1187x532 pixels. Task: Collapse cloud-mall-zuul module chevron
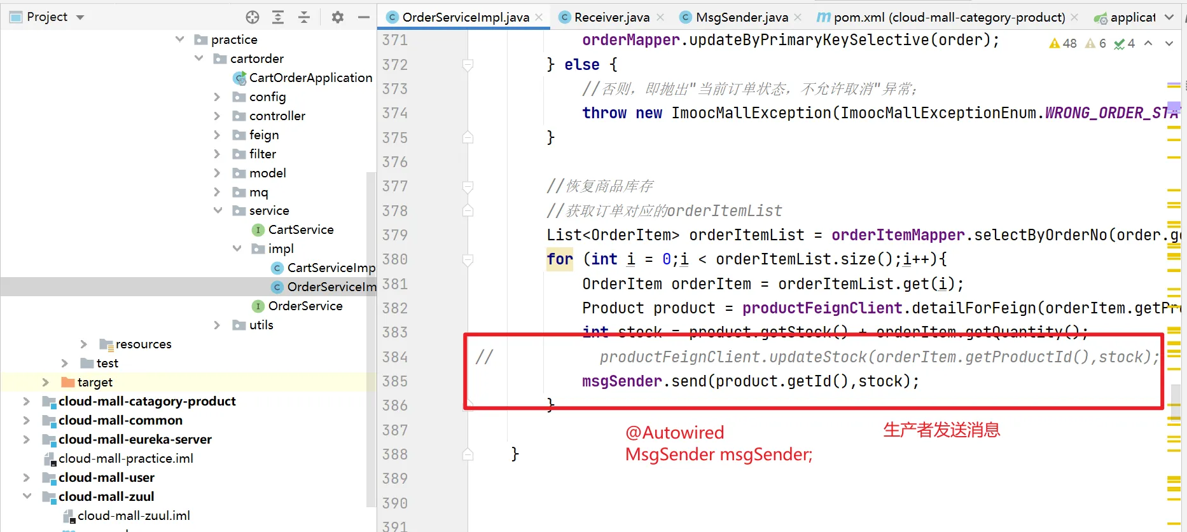[27, 496]
